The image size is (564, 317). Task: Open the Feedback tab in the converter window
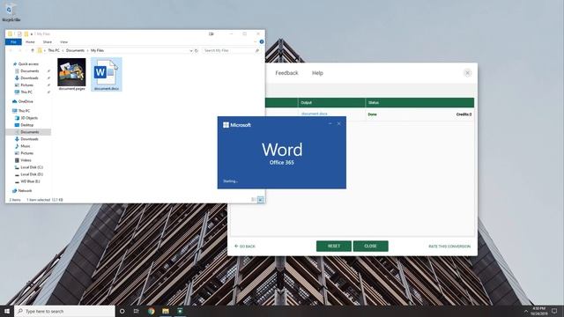pyautogui.click(x=286, y=73)
